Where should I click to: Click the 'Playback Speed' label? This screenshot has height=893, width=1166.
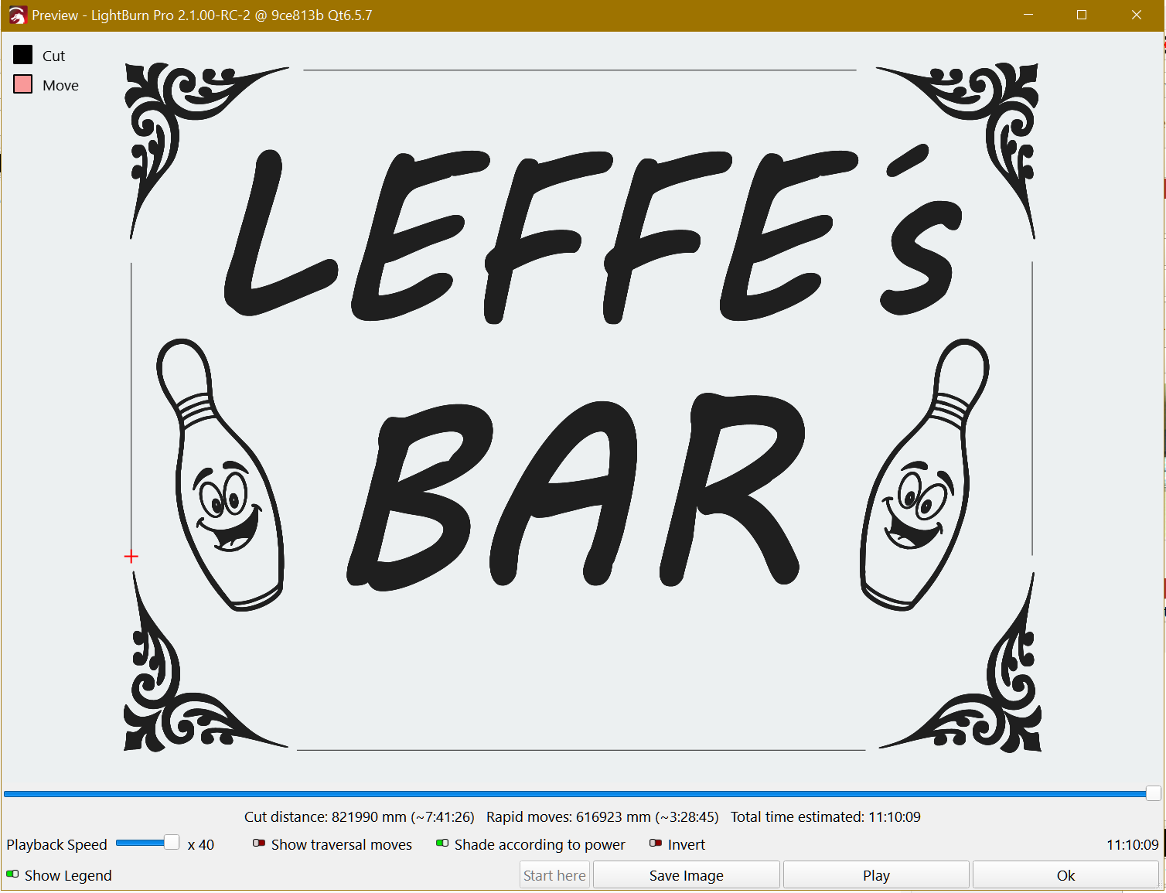pos(56,845)
